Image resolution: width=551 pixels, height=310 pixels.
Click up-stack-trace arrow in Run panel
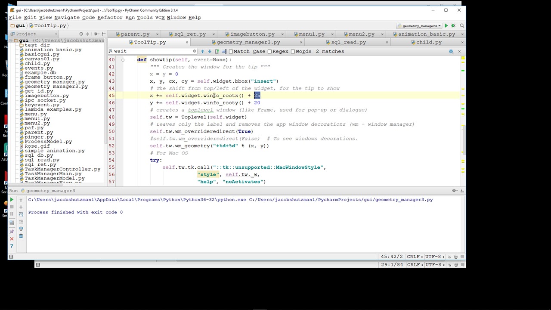[x=21, y=200]
